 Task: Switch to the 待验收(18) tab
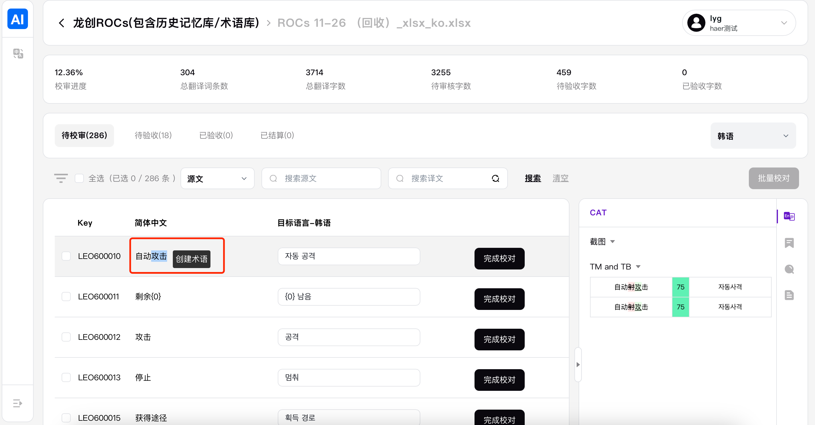pos(153,136)
